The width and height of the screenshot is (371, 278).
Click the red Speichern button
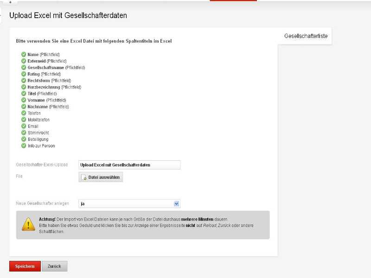pyautogui.click(x=25, y=266)
